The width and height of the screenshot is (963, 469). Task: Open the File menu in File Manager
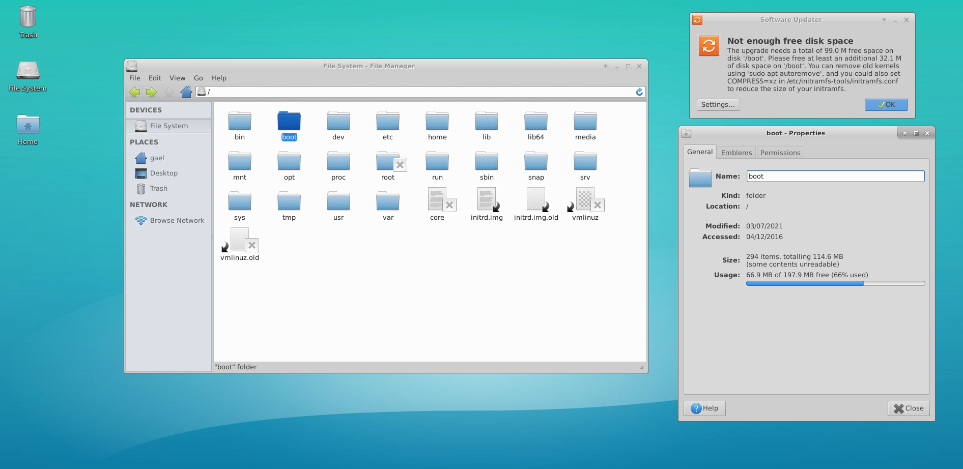coord(135,78)
